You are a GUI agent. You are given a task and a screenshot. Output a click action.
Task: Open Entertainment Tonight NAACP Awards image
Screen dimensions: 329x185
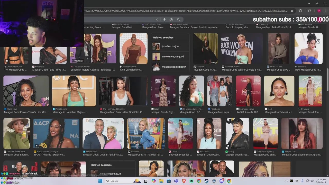pos(56,134)
